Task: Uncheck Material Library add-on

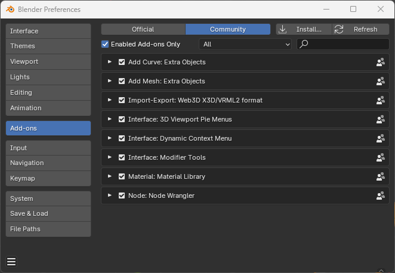Action: coord(122,176)
